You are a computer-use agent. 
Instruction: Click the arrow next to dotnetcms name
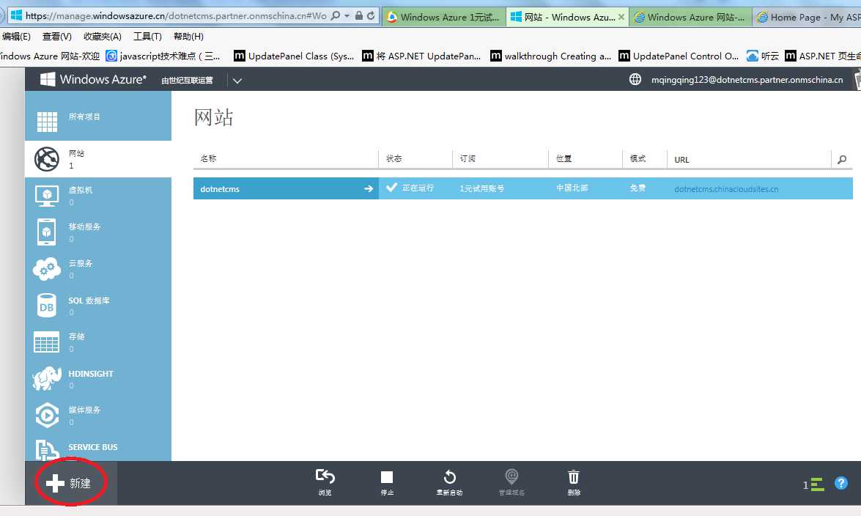369,188
